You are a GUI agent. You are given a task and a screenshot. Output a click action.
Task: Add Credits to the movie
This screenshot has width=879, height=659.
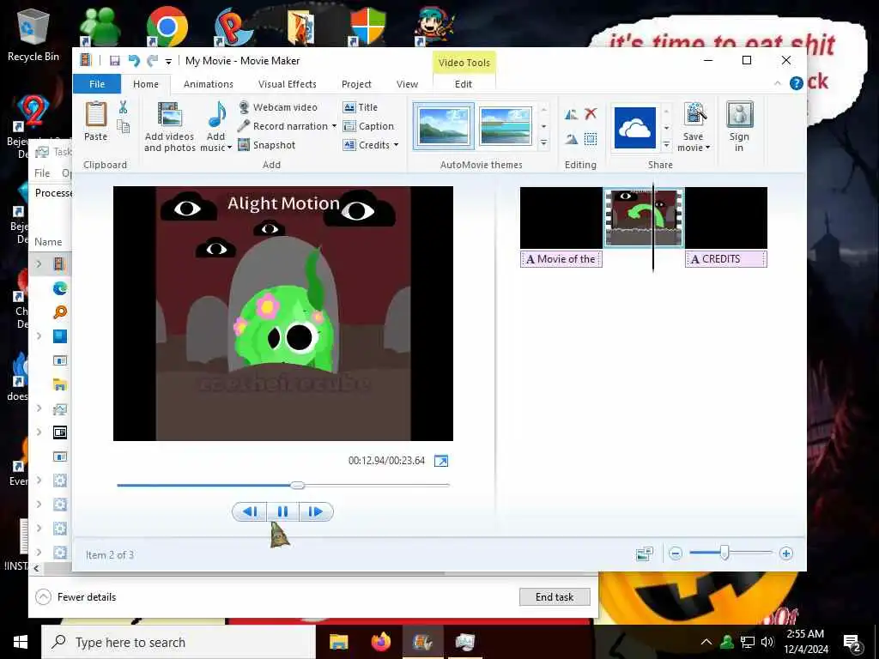coord(367,145)
